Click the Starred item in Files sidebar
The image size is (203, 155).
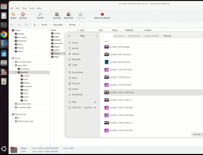(76, 54)
